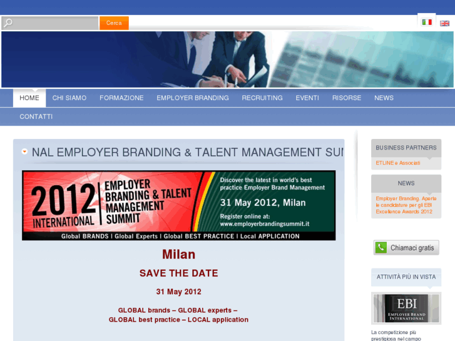Switch language with the Italian flag

pyautogui.click(x=427, y=22)
